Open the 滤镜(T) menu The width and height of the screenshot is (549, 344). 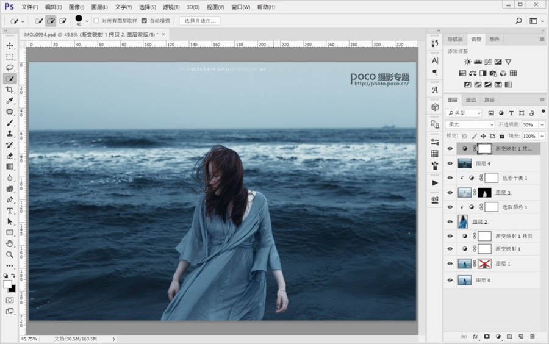click(170, 7)
